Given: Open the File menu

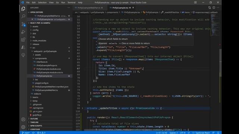Looking at the screenshot, I should pyautogui.click(x=28, y=3).
